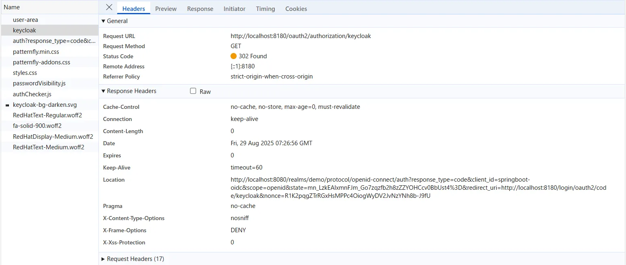Select the passwordVisibility.js request

[39, 83]
